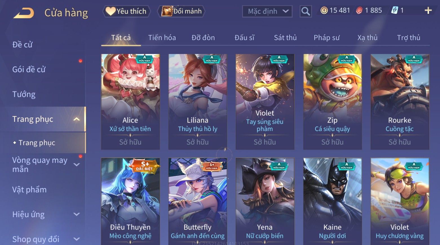Open the search magnifier icon
The width and height of the screenshot is (440, 245).
306,12
